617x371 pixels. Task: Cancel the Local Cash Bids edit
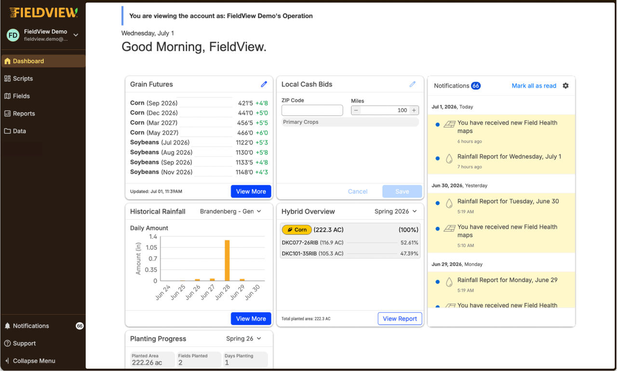click(x=358, y=192)
